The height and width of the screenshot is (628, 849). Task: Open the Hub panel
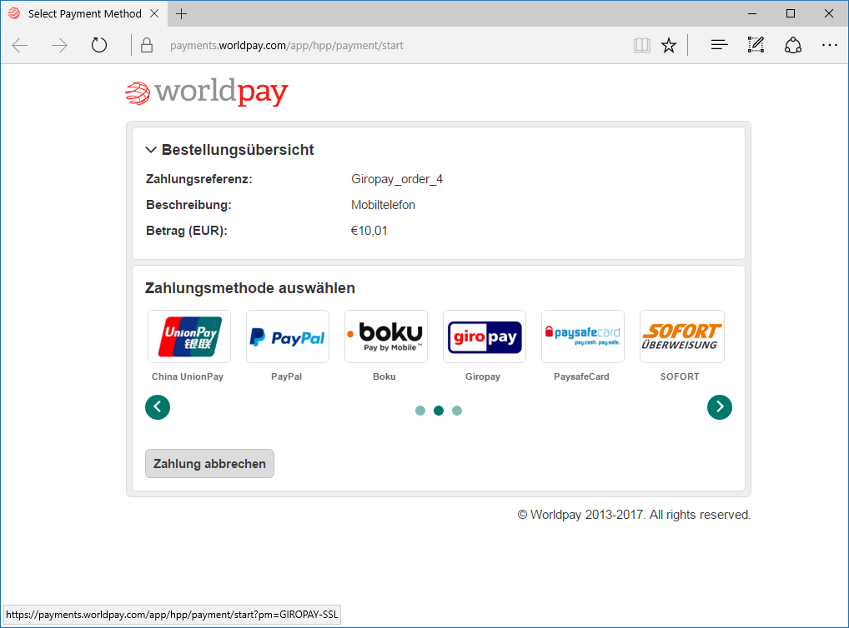[719, 46]
